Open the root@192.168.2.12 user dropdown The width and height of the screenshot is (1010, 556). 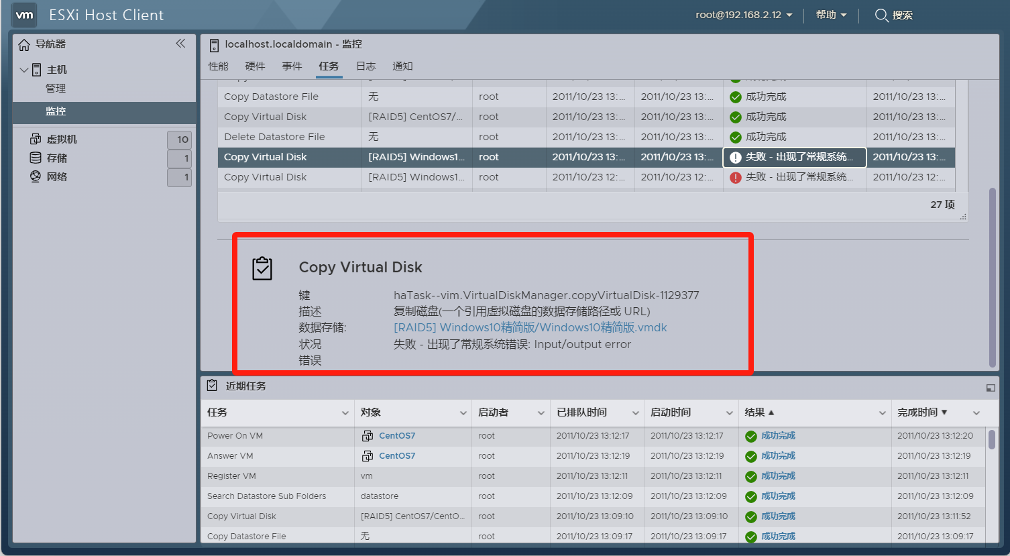(x=744, y=15)
